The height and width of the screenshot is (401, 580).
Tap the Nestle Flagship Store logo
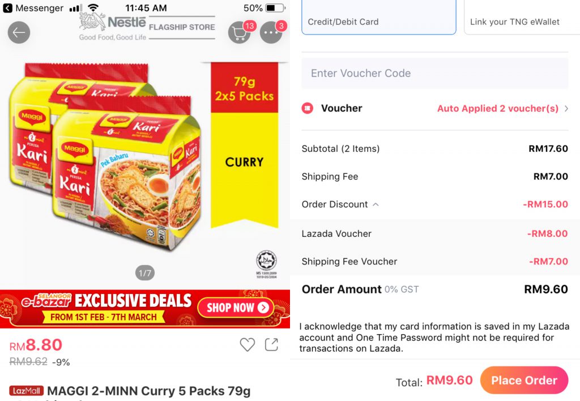147,27
